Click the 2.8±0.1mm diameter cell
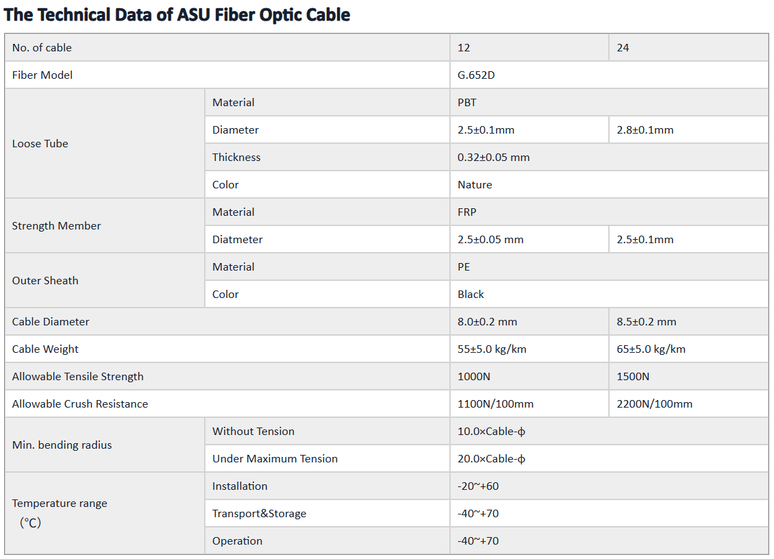Image resolution: width=774 pixels, height=559 pixels. [x=688, y=130]
